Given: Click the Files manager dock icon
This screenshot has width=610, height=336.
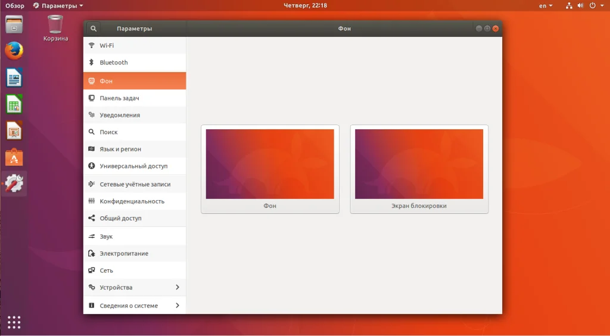Looking at the screenshot, I should pos(14,24).
